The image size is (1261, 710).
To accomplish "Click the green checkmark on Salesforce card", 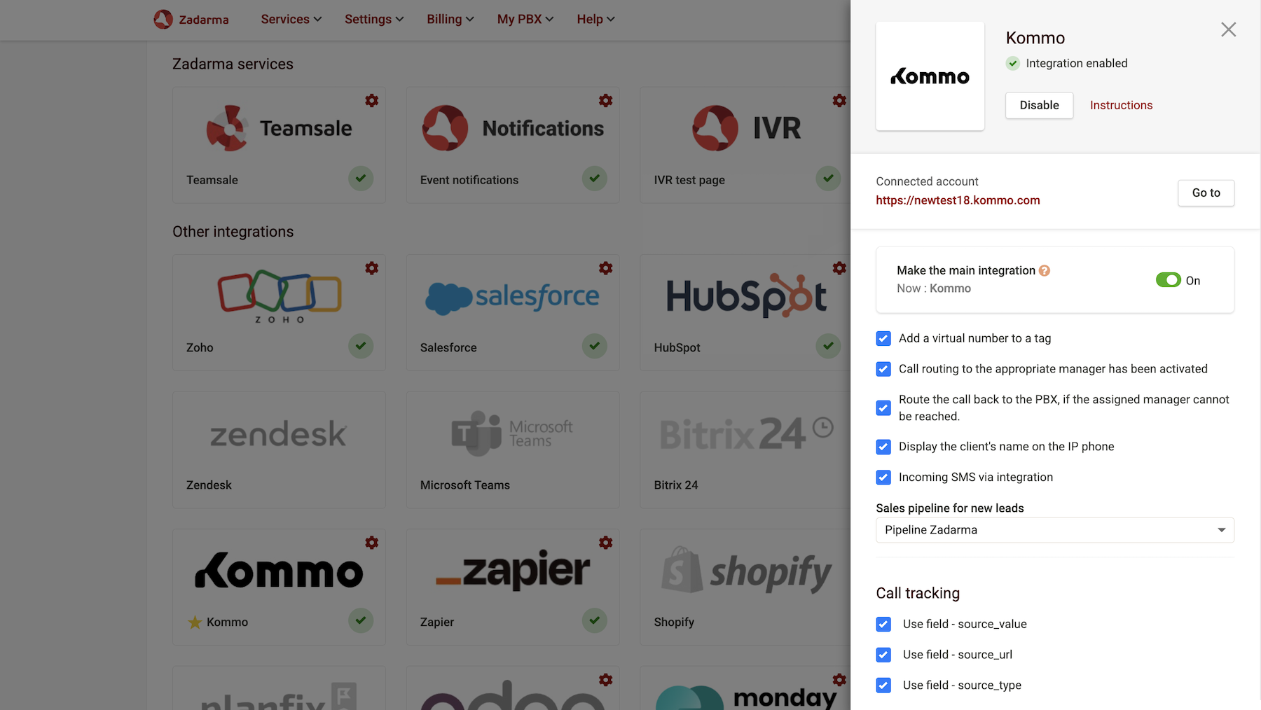I will (x=595, y=346).
